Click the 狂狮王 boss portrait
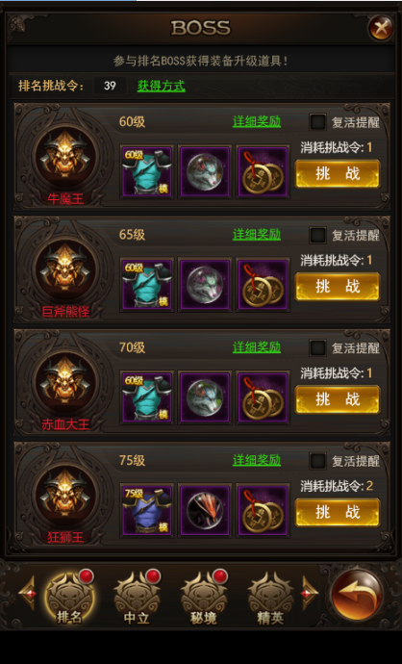 point(65,495)
